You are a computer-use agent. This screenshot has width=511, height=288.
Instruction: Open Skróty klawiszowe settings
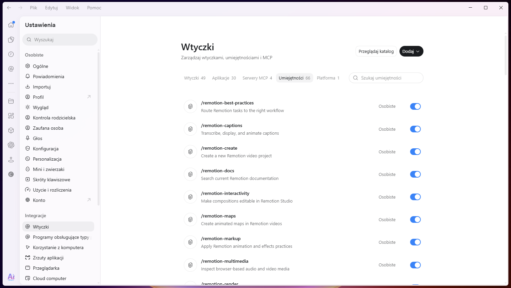click(58, 180)
